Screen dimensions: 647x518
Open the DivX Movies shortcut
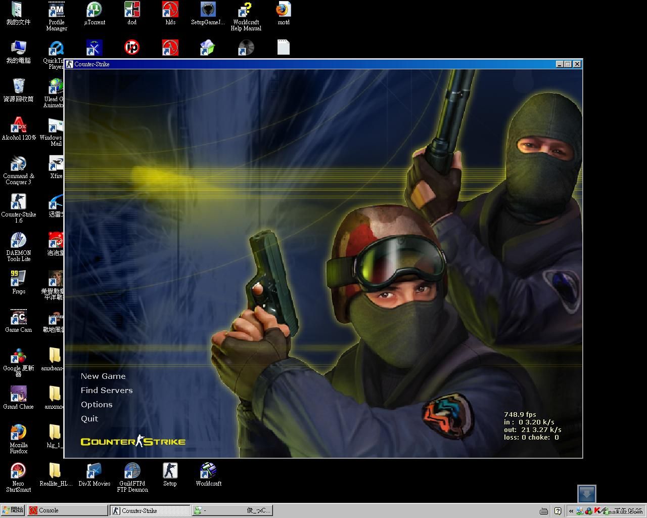coord(94,470)
